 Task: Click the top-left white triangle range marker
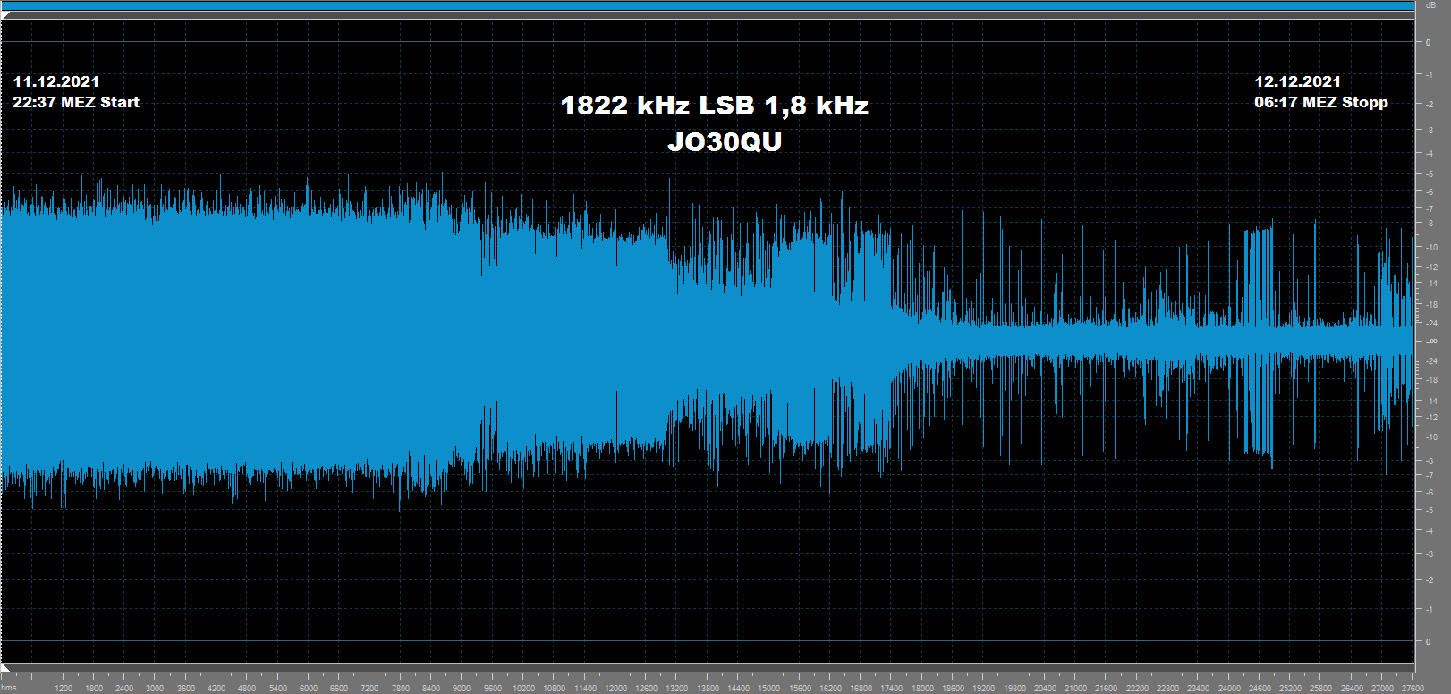tap(6, 16)
